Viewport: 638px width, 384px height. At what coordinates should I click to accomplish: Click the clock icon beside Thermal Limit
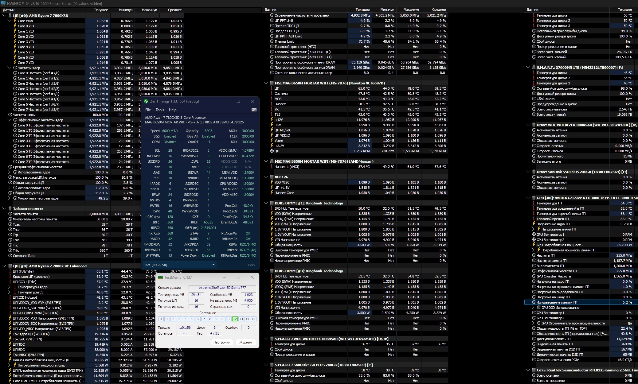click(272, 41)
